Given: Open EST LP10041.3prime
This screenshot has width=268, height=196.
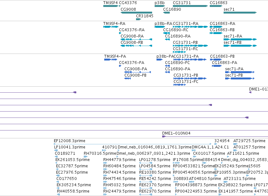Looking at the screenshot, I should pos(70,147).
